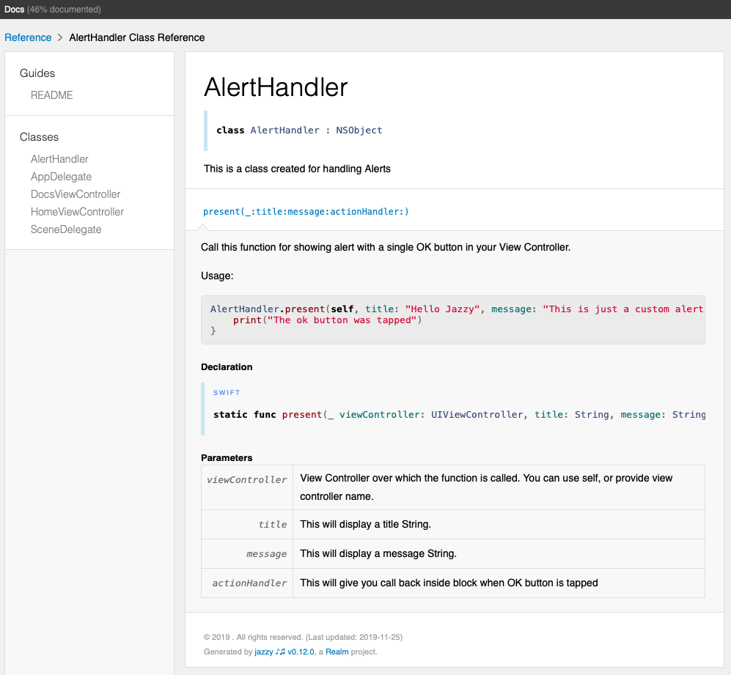Image resolution: width=731 pixels, height=675 pixels.
Task: Select AlertHandler in the Classes list
Action: tap(59, 159)
